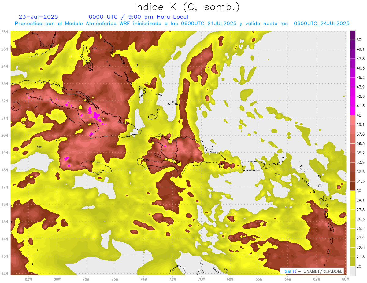Click the "Indice K (C, somb.)" title
Screen dimensions: 367x283
187,7
